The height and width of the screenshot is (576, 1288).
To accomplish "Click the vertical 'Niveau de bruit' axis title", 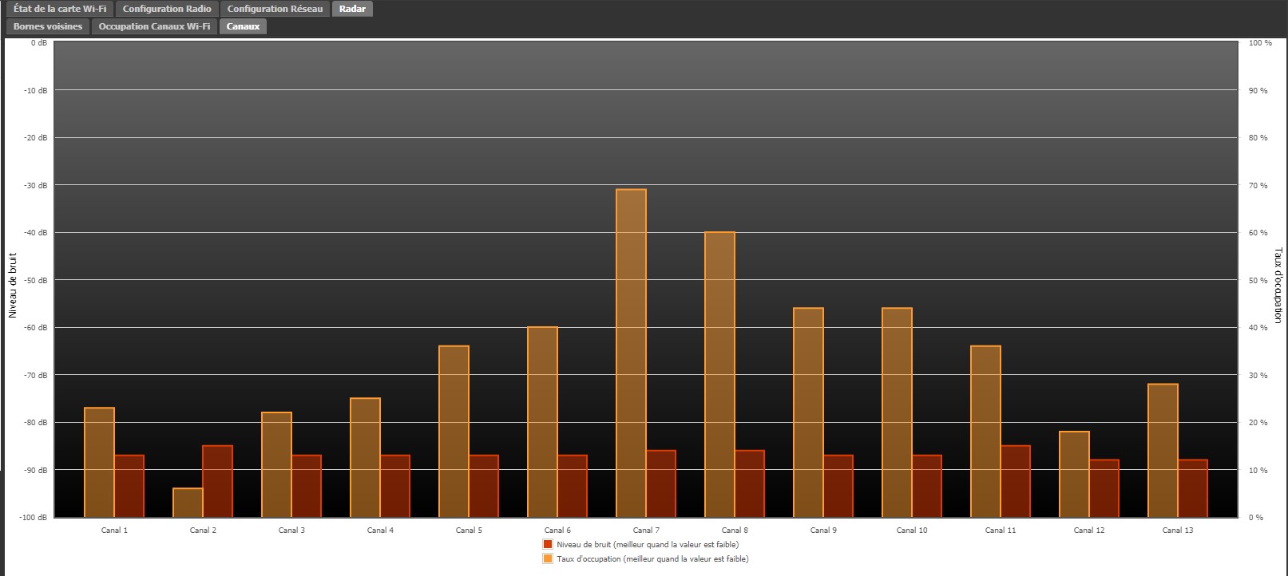I will tap(13, 285).
